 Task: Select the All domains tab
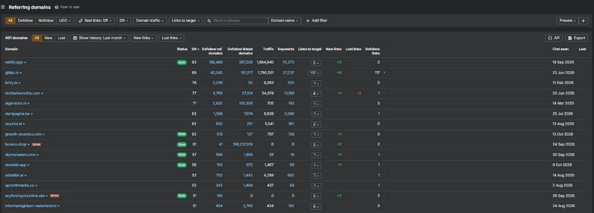coord(37,38)
